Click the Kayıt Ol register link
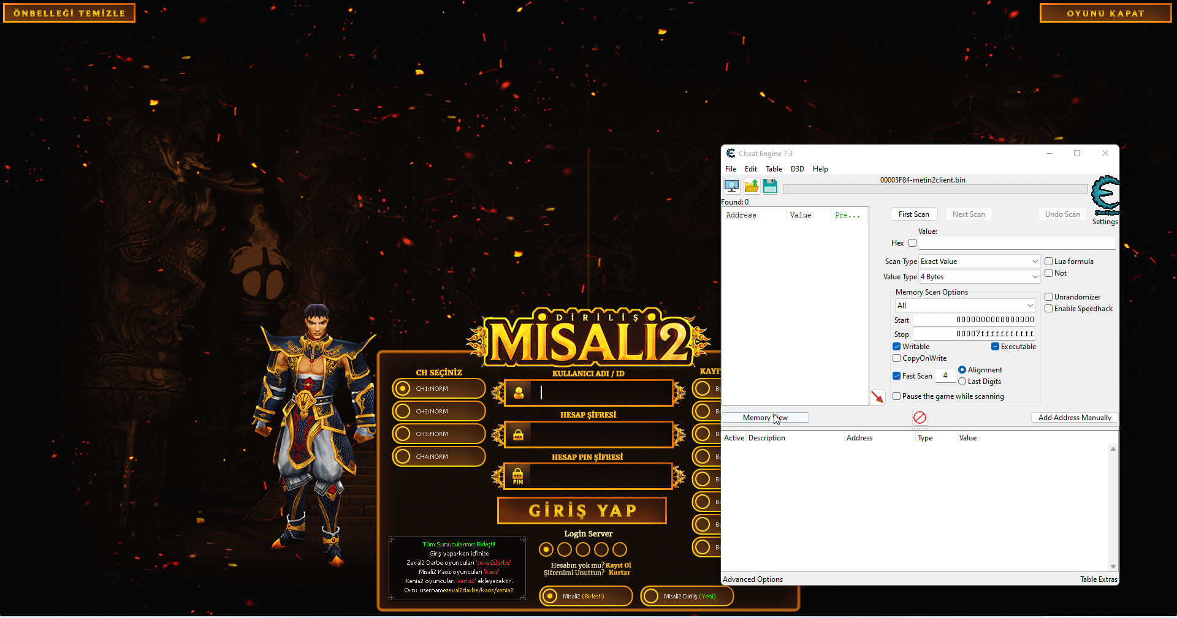The image size is (1177, 618). pos(619,565)
